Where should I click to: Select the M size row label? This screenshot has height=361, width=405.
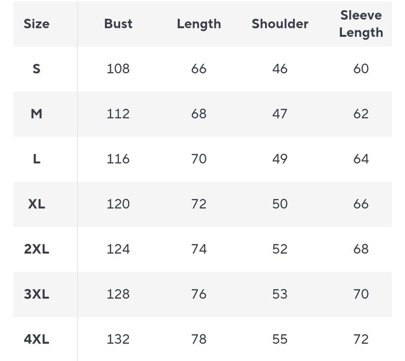pyautogui.click(x=36, y=114)
